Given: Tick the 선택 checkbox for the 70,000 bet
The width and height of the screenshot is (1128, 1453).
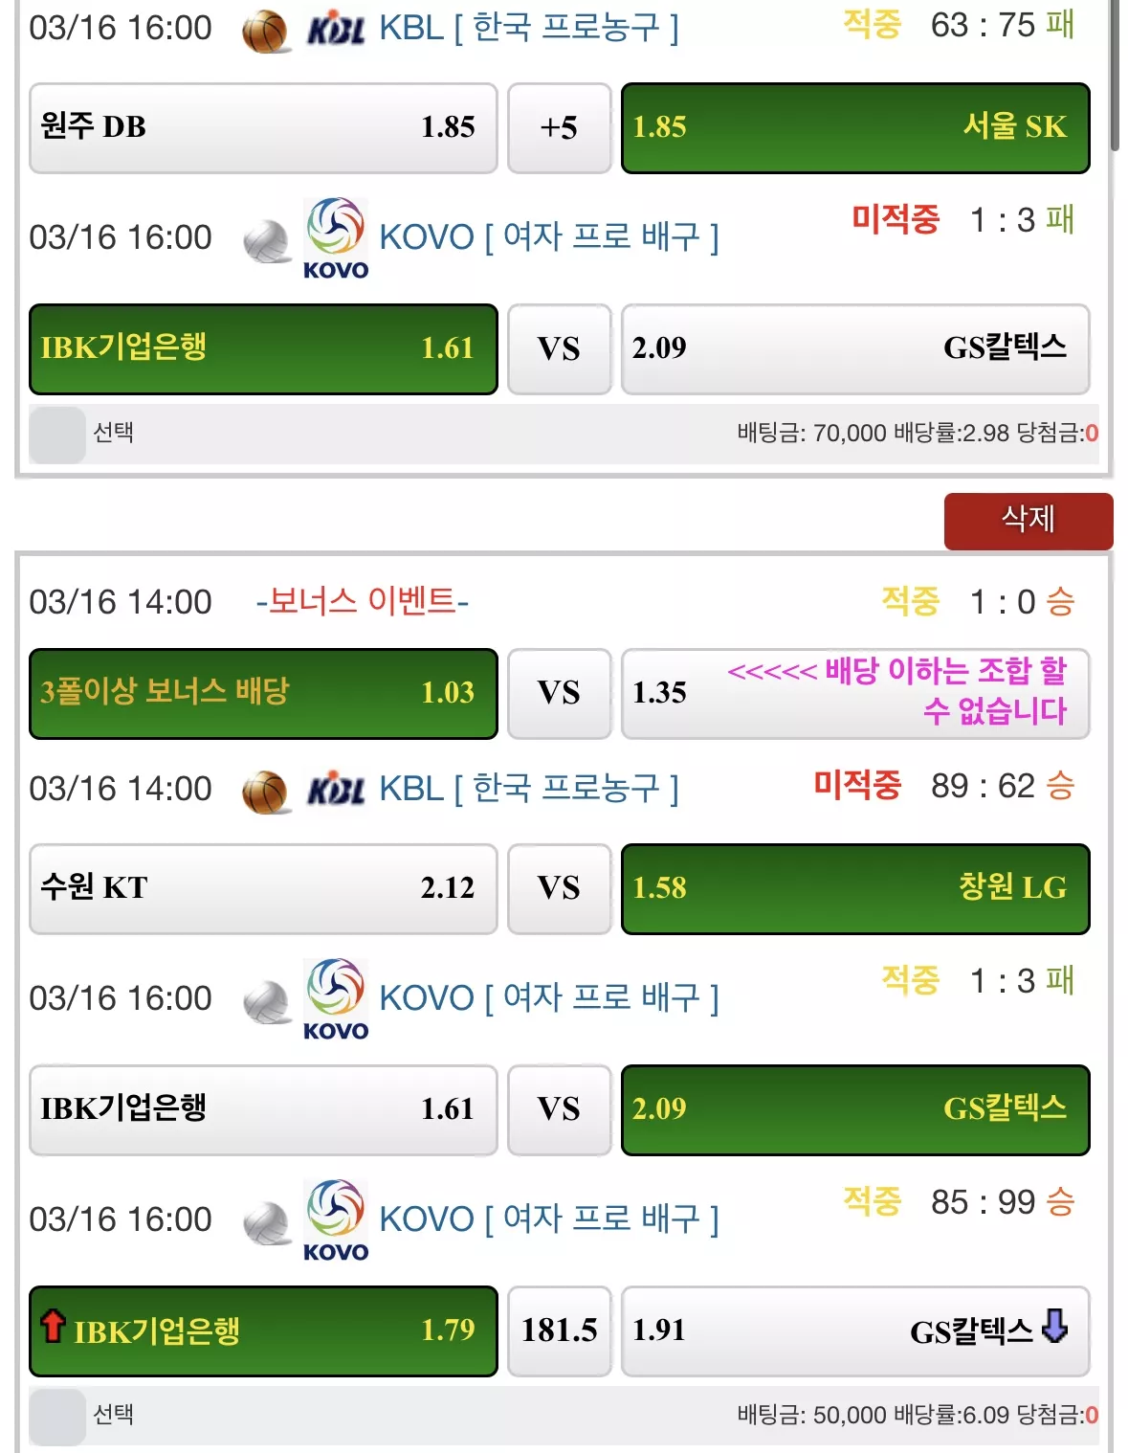Looking at the screenshot, I should click(57, 435).
